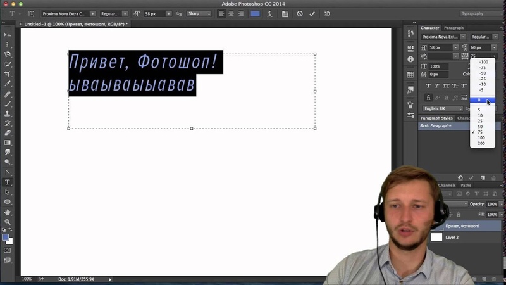The height and width of the screenshot is (285, 506).
Task: Toggle lock all on layer
Action: click(459, 215)
